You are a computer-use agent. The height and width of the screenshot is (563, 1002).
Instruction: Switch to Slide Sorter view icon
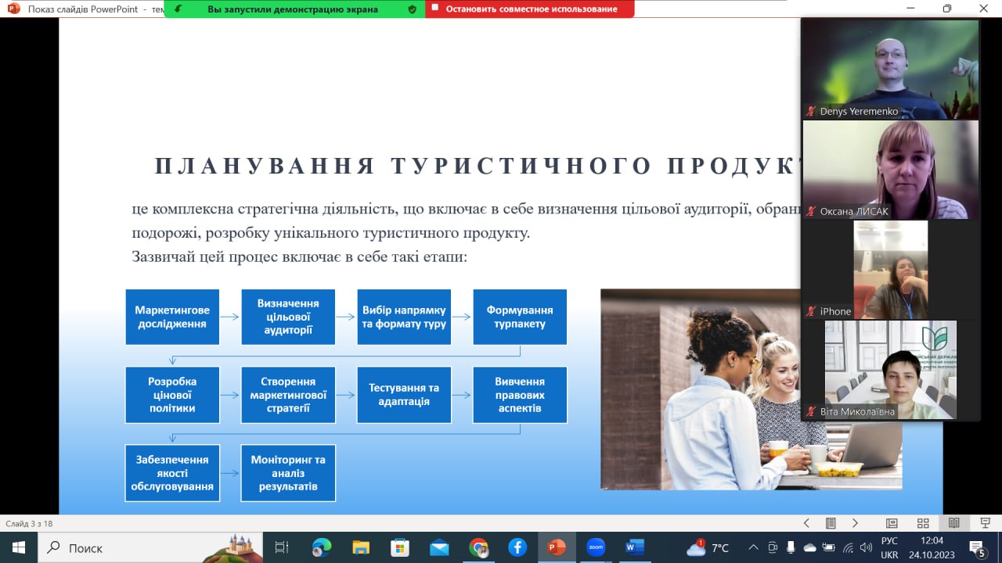[923, 523]
